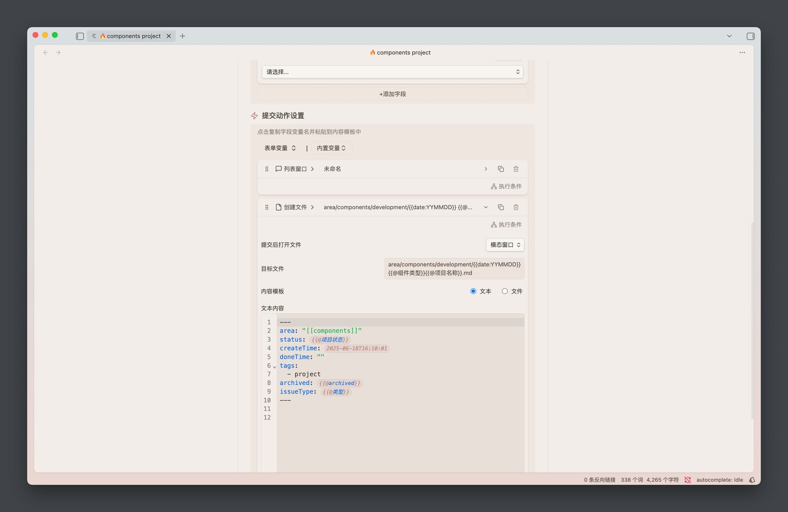Click the +添加字段 button
Viewport: 788px width, 512px height.
[392, 94]
